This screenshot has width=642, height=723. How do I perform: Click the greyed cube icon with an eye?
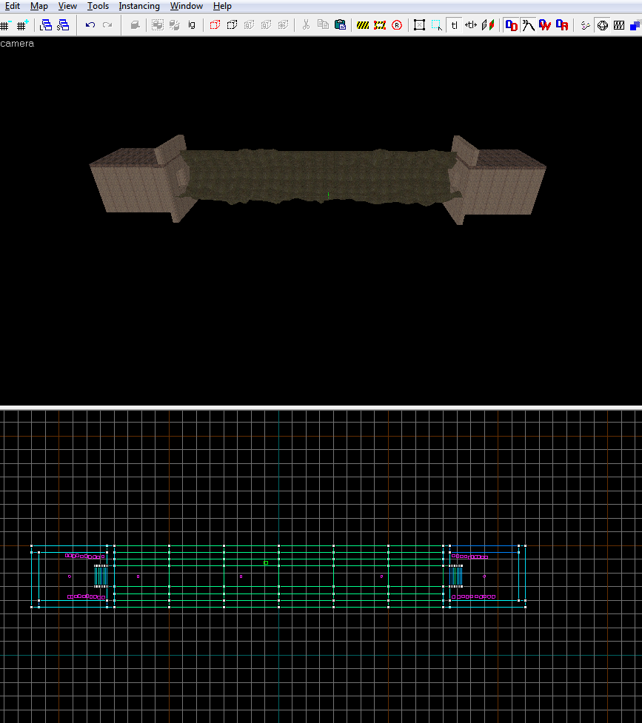pyautogui.click(x=283, y=25)
